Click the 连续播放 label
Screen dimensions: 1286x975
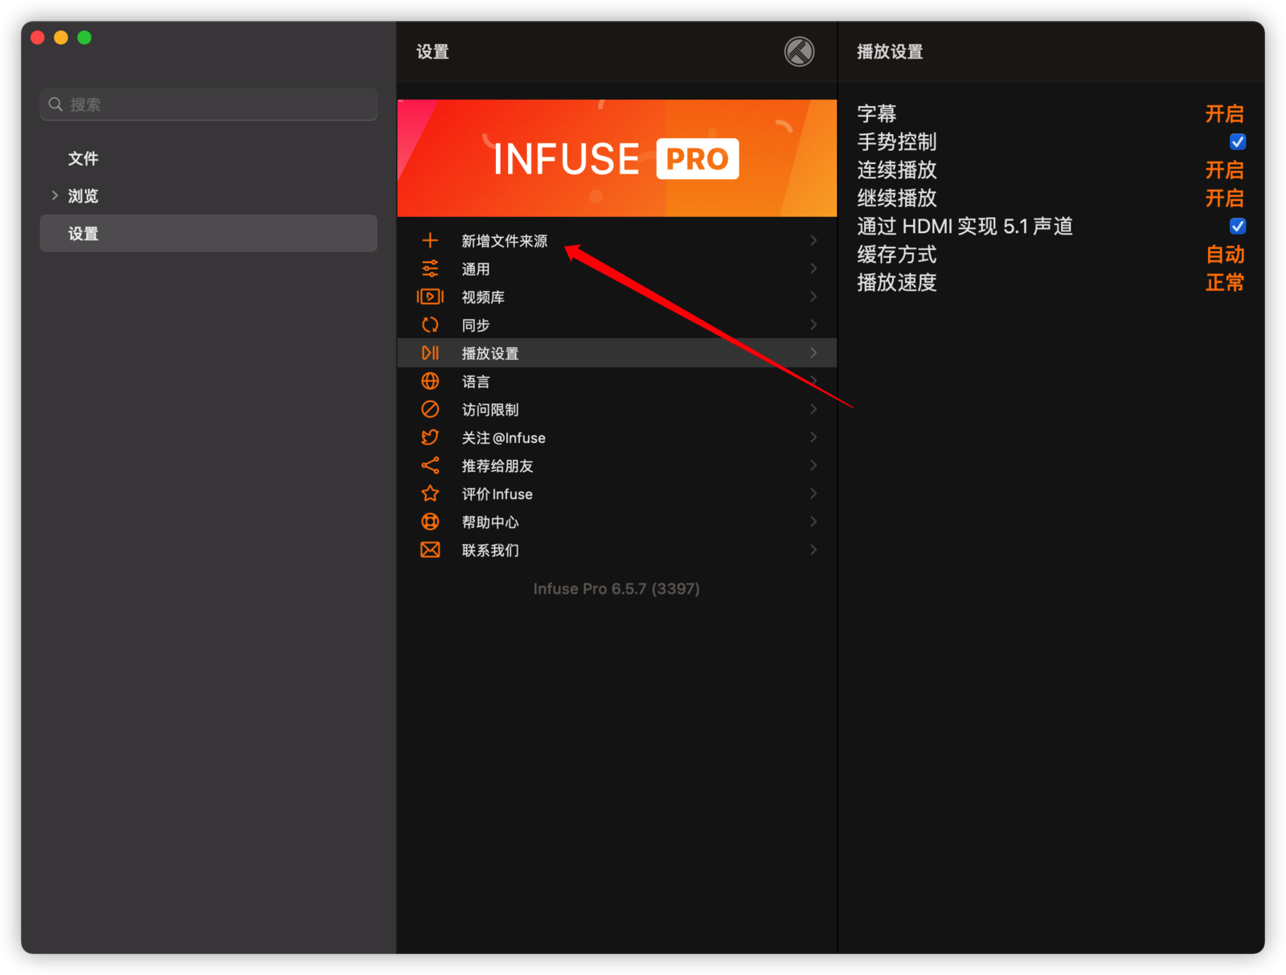[x=897, y=170]
